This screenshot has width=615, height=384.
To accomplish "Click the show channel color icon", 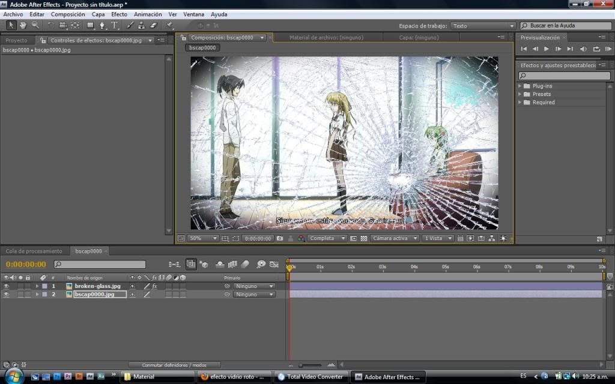I will coord(301,238).
